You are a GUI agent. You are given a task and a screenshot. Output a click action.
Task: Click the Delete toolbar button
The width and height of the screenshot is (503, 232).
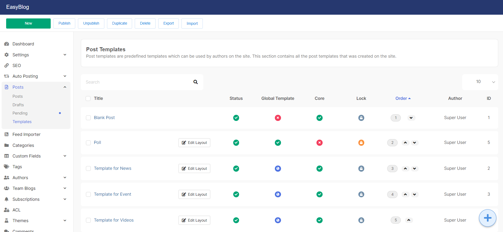pos(145,23)
